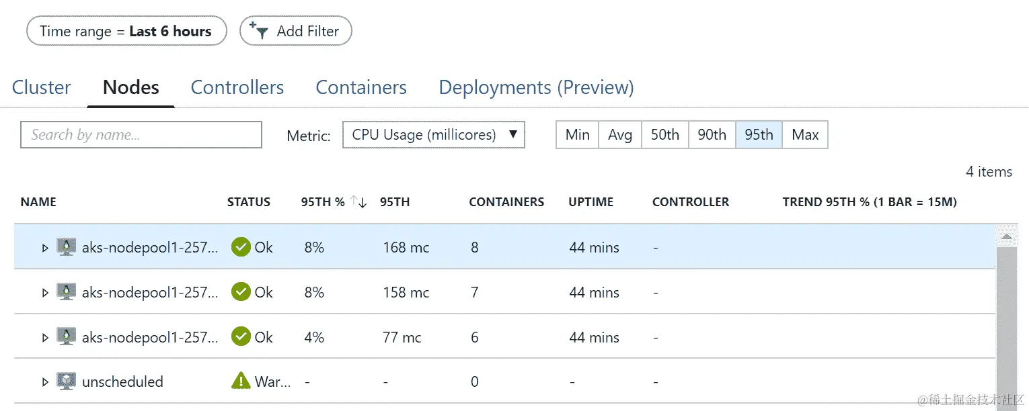Click the Search by name field
The image size is (1029, 411).
(141, 135)
